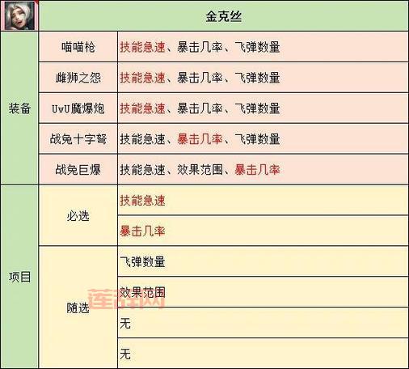409x369 pixels.
Task: Click the 喵喵枪 row attribute list
Action: tap(200, 47)
